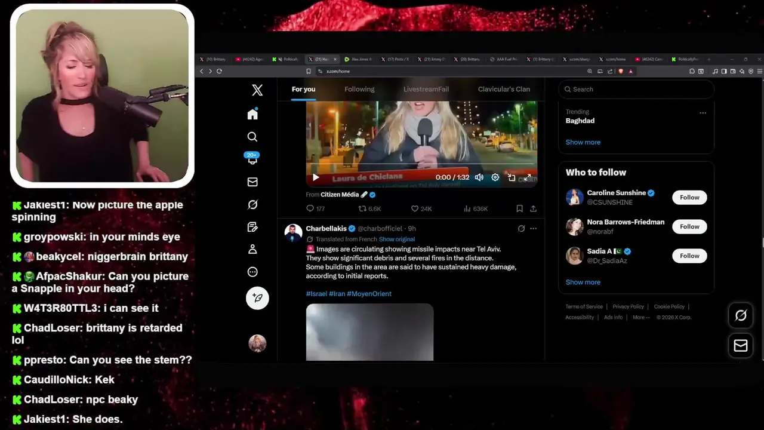Click the video fullscreen icon
Image resolution: width=764 pixels, height=430 pixels.
[x=528, y=177]
